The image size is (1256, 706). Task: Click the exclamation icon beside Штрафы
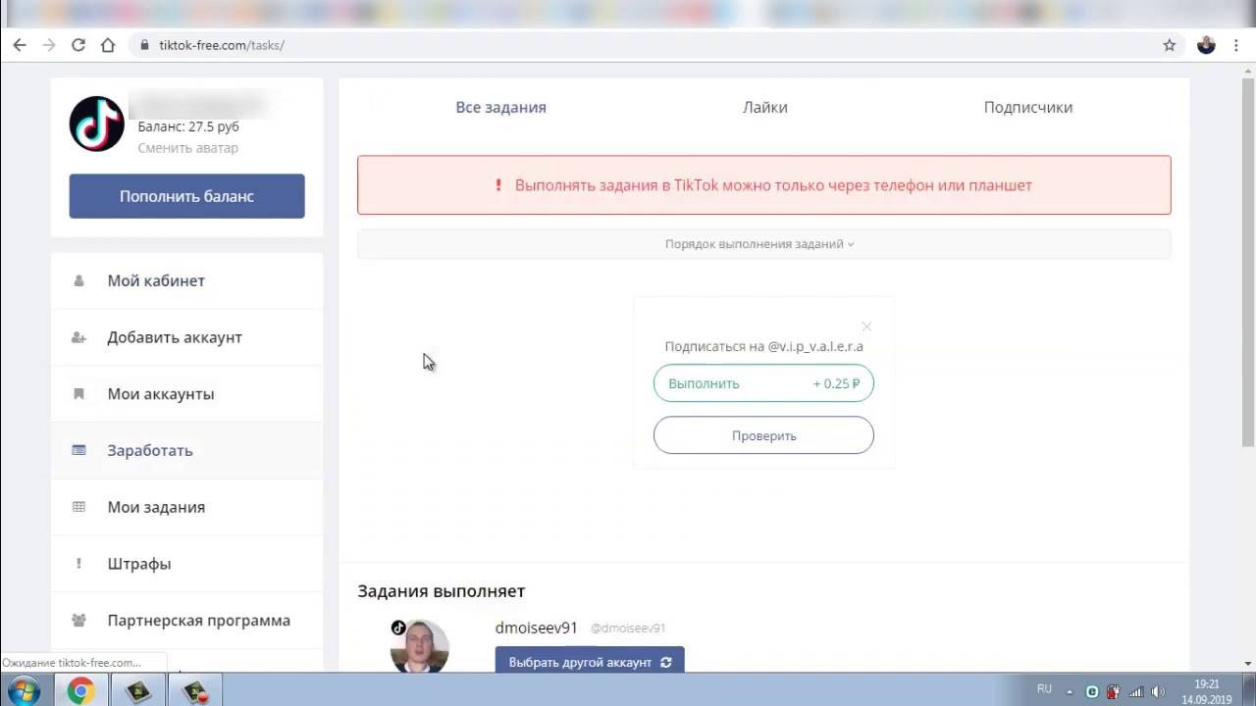click(x=78, y=564)
